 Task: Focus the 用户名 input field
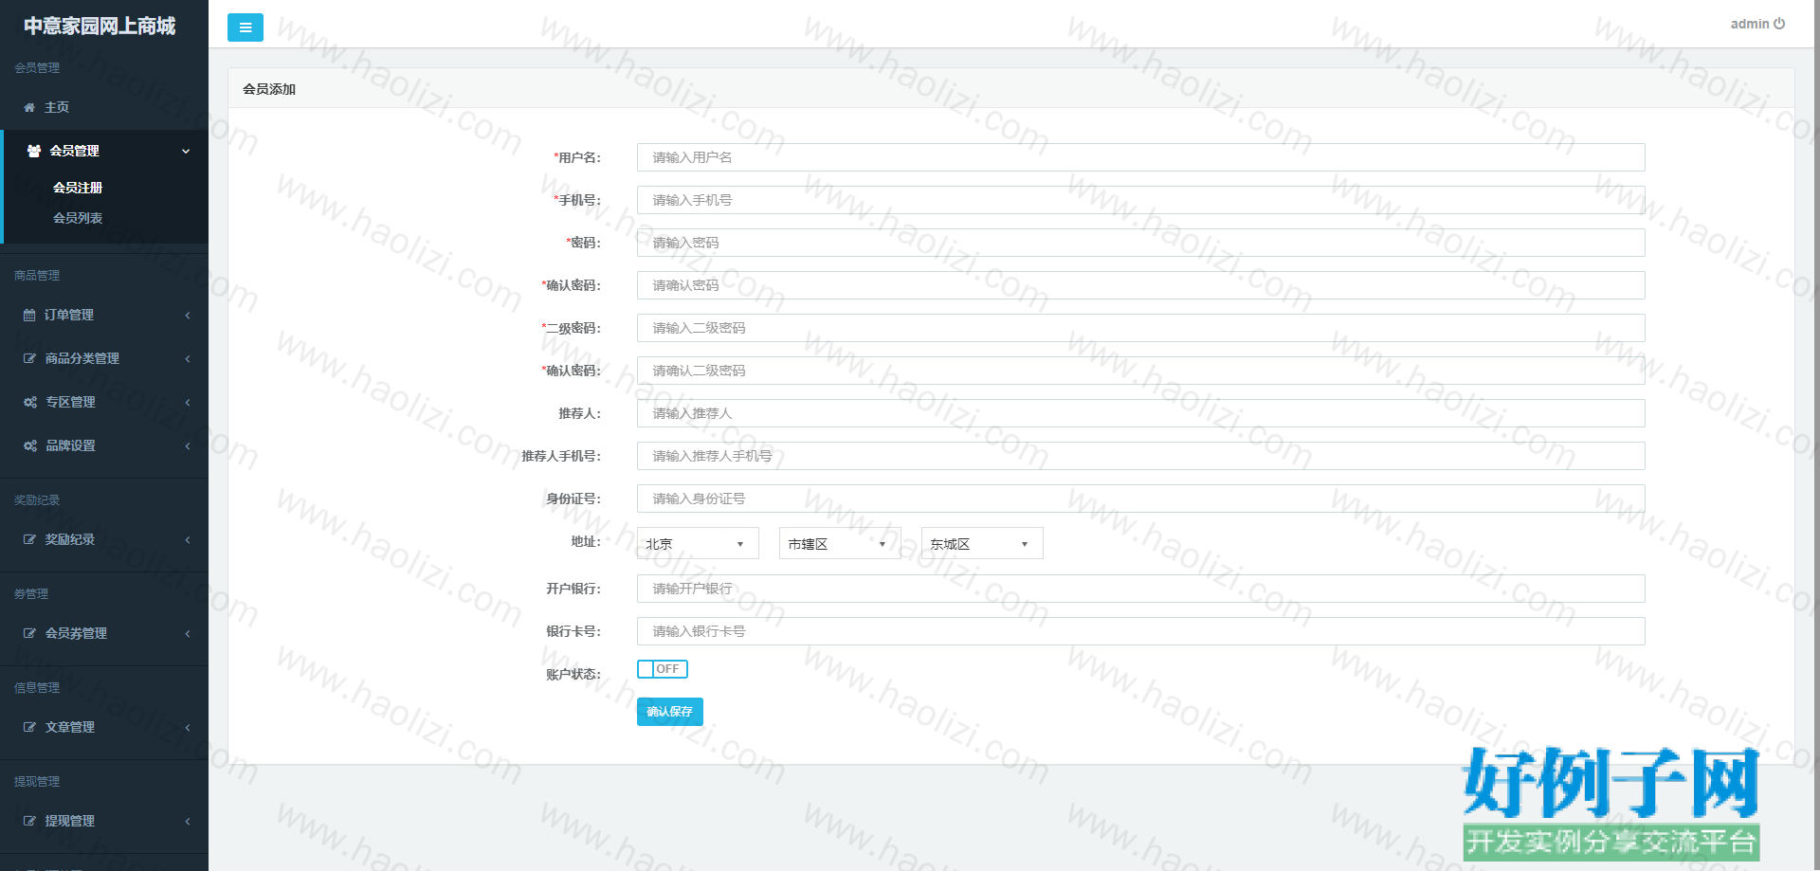tap(1140, 157)
